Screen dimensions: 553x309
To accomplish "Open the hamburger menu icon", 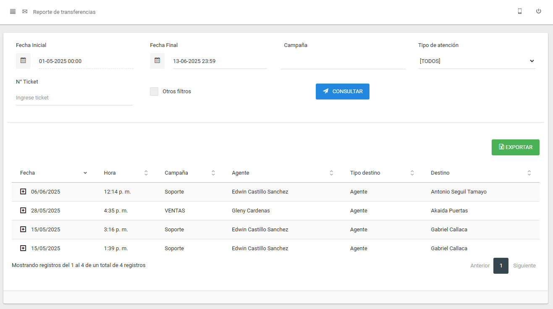I will point(13,12).
